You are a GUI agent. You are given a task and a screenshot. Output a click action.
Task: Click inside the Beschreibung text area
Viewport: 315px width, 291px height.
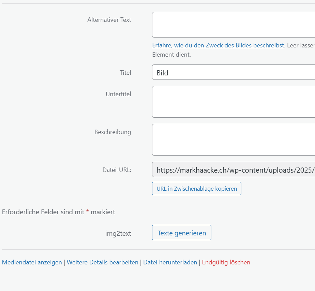pos(233,140)
